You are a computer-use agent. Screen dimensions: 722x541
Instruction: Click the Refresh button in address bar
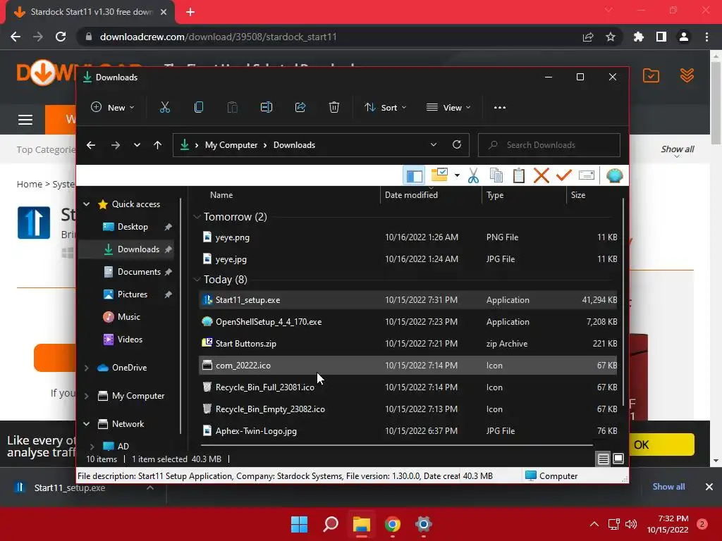[457, 145]
